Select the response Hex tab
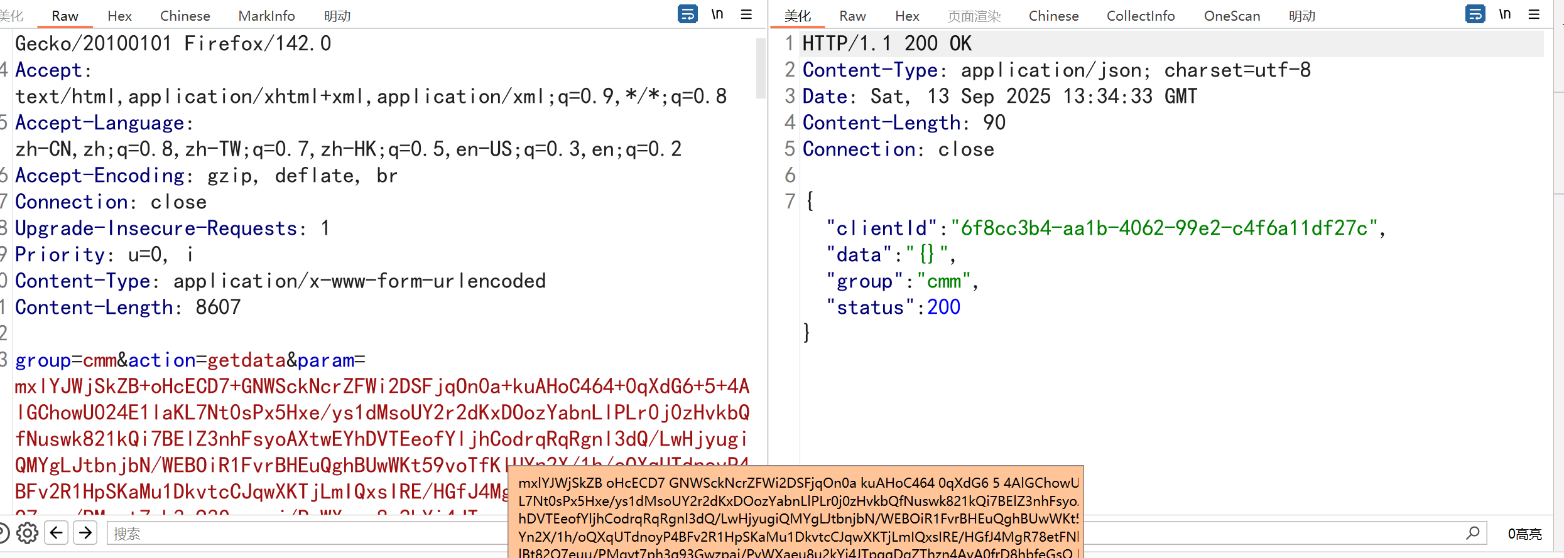Viewport: 1564px width, 558px height. click(907, 16)
